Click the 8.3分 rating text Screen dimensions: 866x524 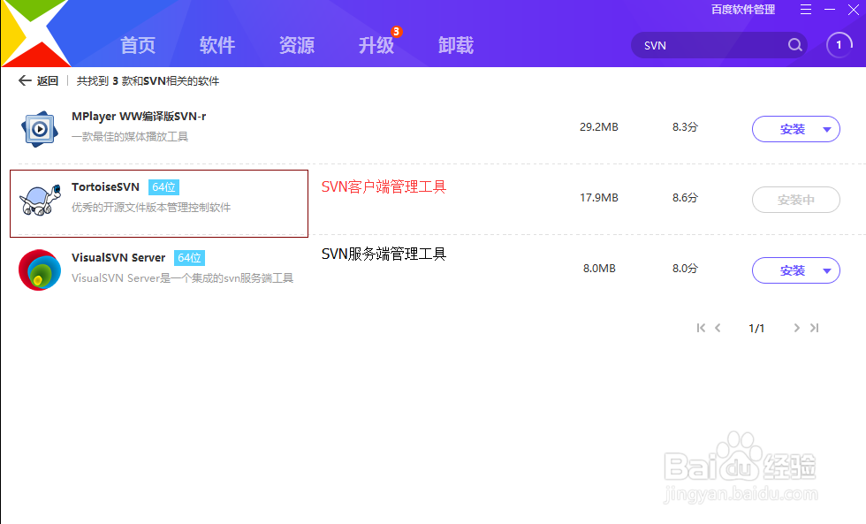pos(686,127)
